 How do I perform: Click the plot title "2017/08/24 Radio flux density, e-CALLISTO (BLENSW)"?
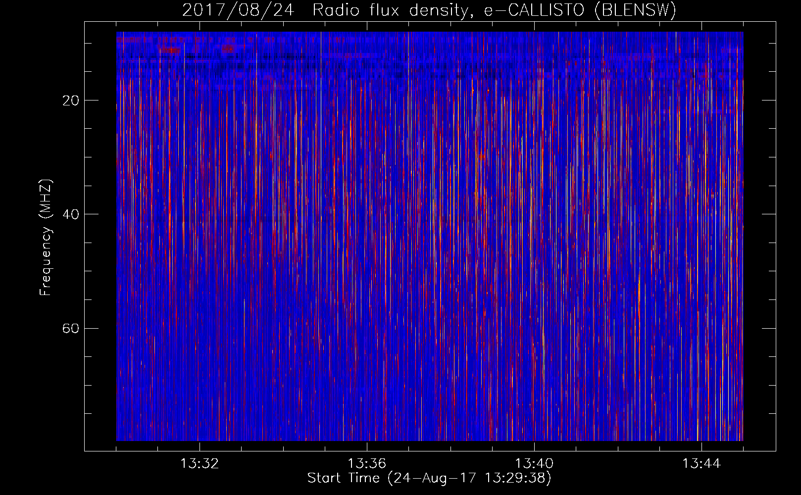click(x=429, y=10)
